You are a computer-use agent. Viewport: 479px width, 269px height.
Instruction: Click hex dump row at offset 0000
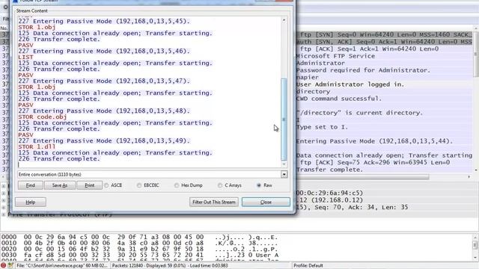click(139, 238)
